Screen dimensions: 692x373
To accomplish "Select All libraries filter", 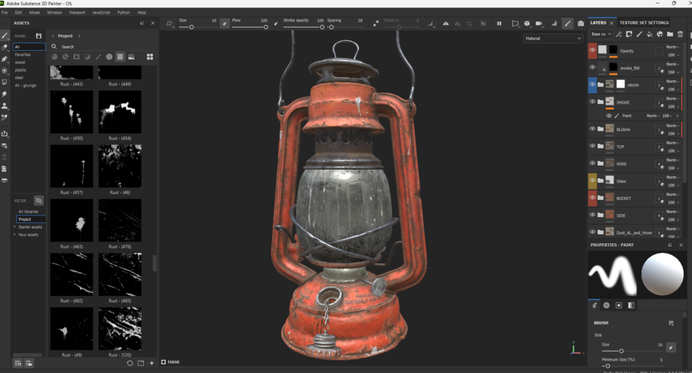I will [x=28, y=212].
